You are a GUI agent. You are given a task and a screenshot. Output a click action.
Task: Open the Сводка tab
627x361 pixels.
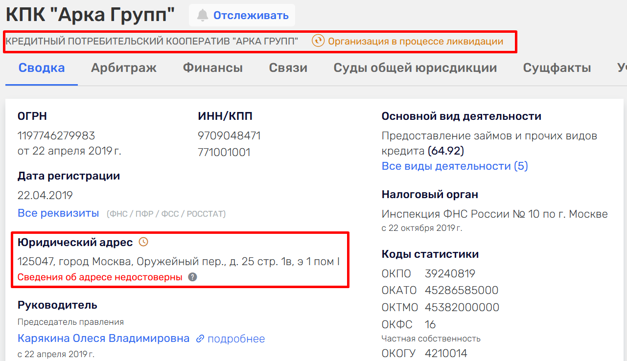point(42,68)
